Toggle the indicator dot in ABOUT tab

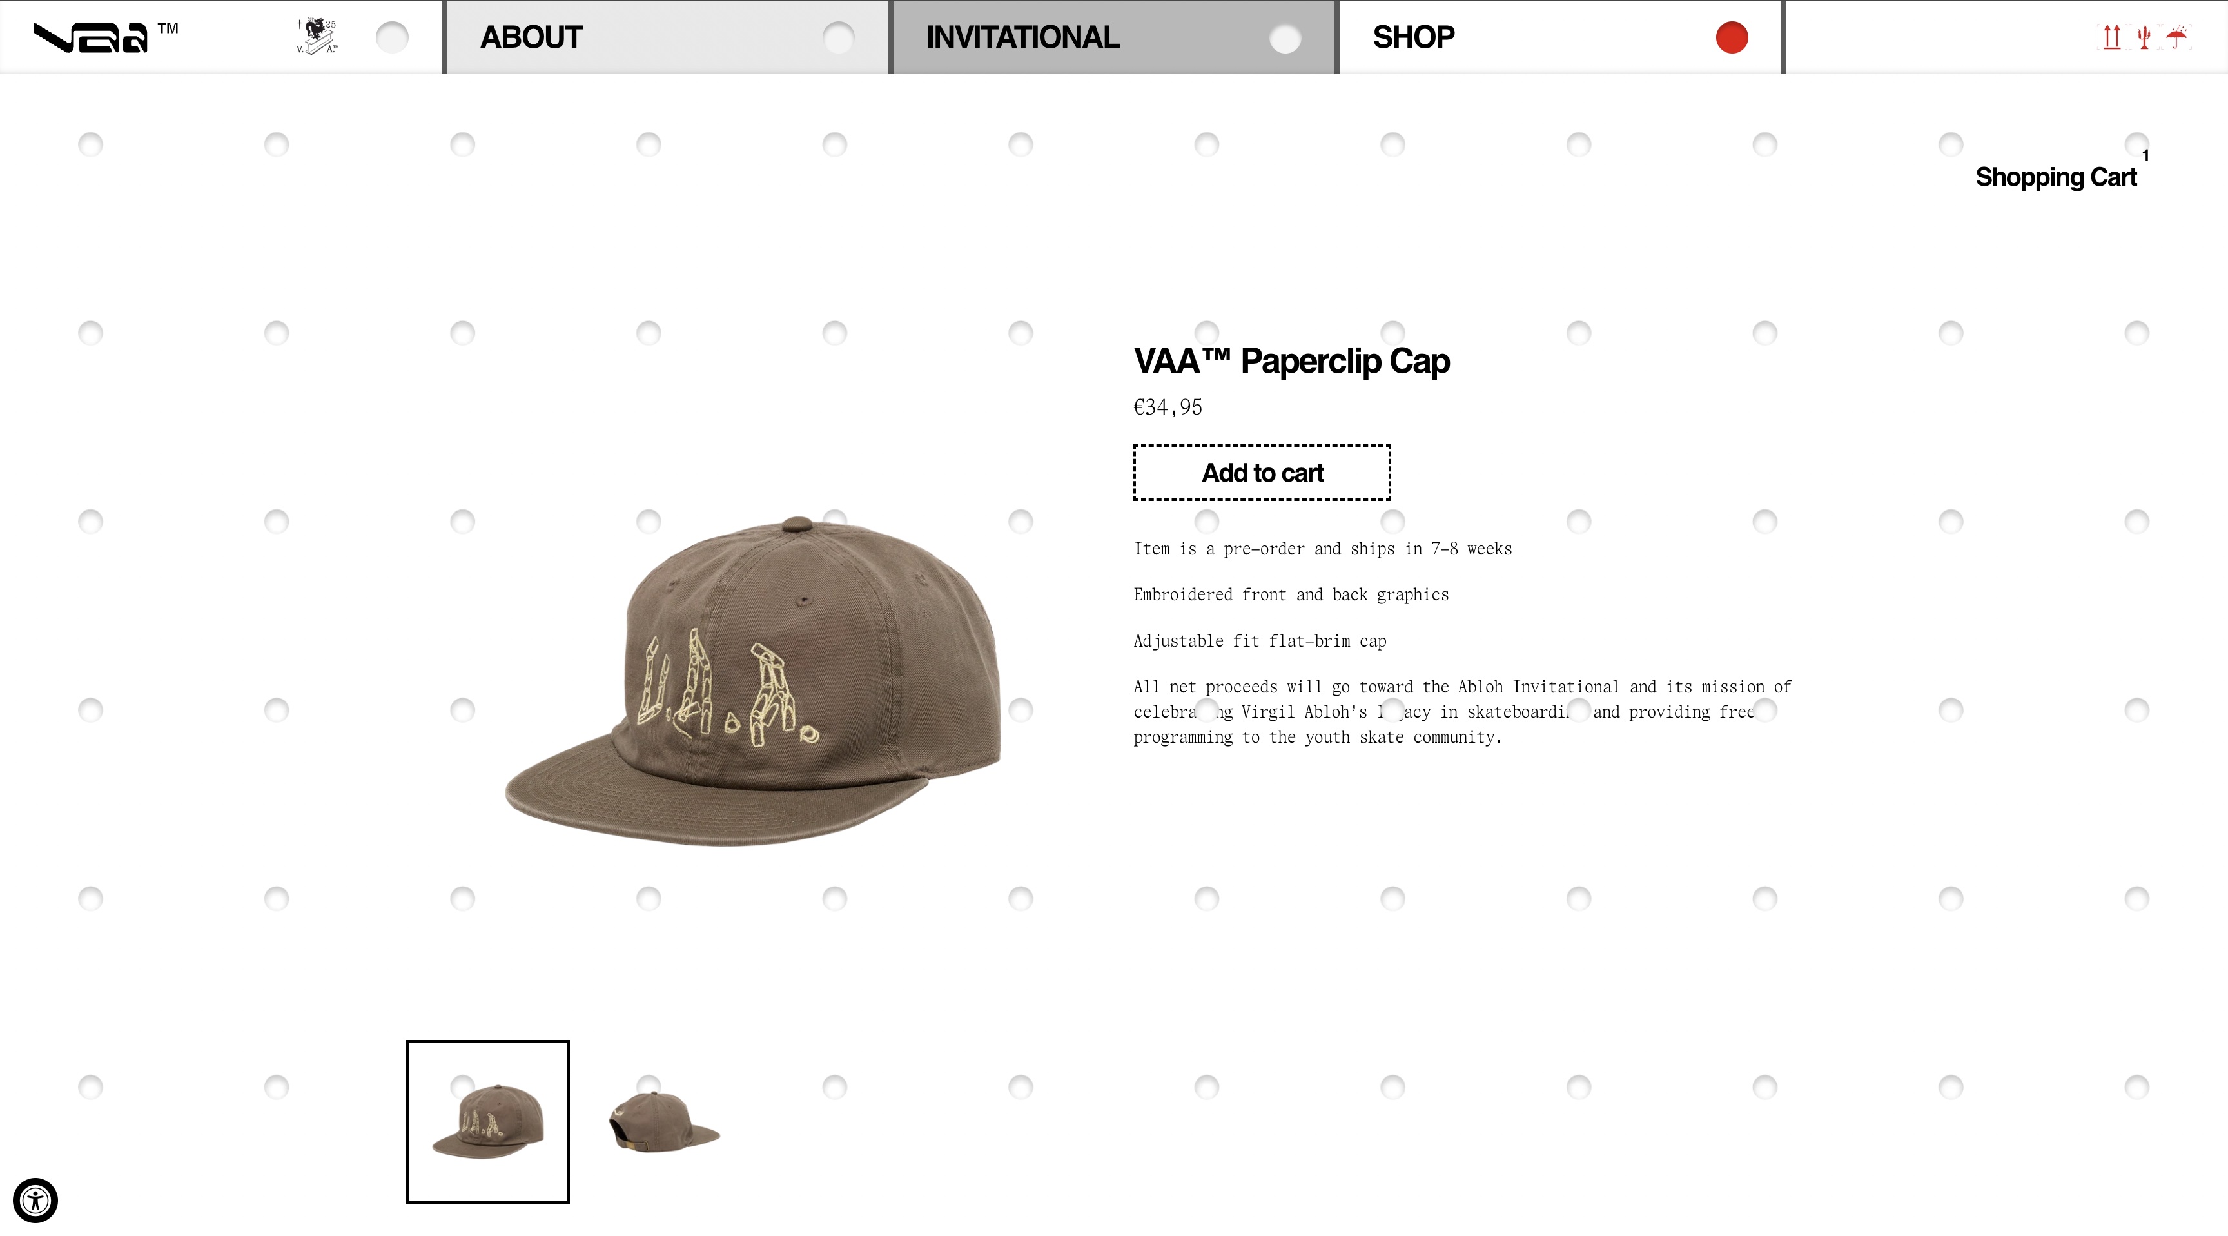point(838,37)
